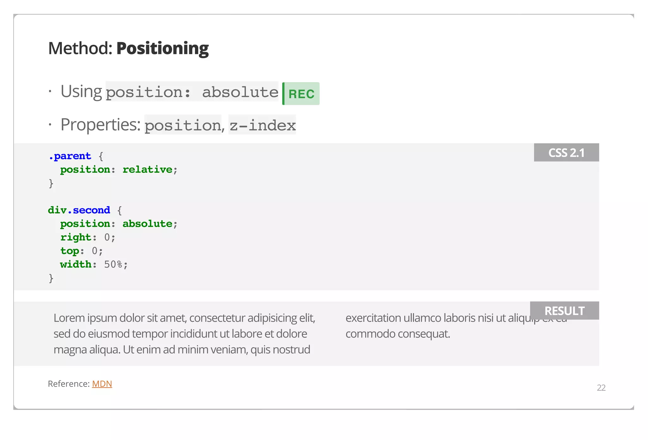Click the green REC badge
This screenshot has height=440, width=648.
pyautogui.click(x=301, y=94)
